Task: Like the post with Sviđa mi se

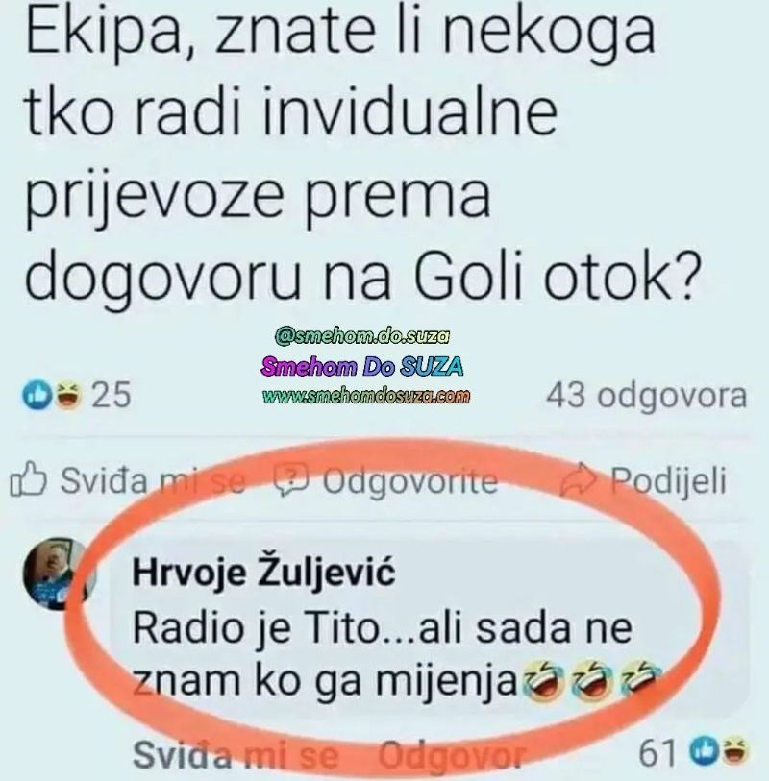Action: (128, 480)
